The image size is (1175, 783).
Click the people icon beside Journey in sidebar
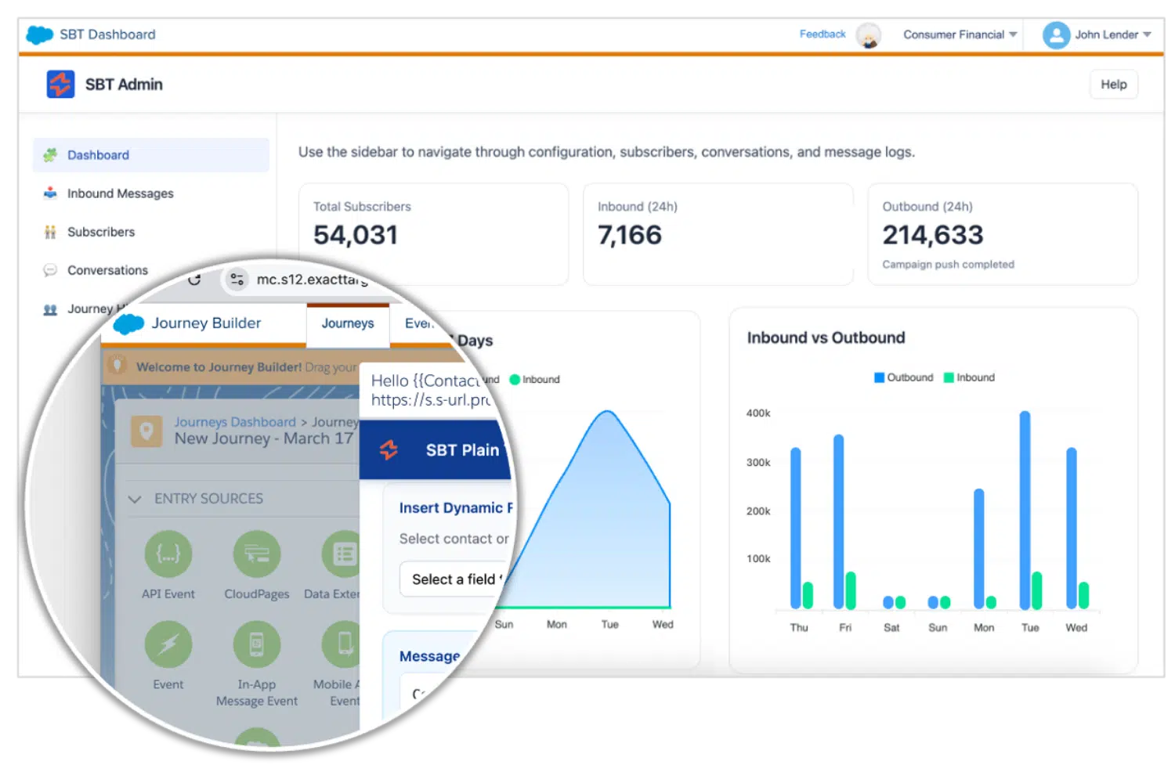(x=50, y=309)
